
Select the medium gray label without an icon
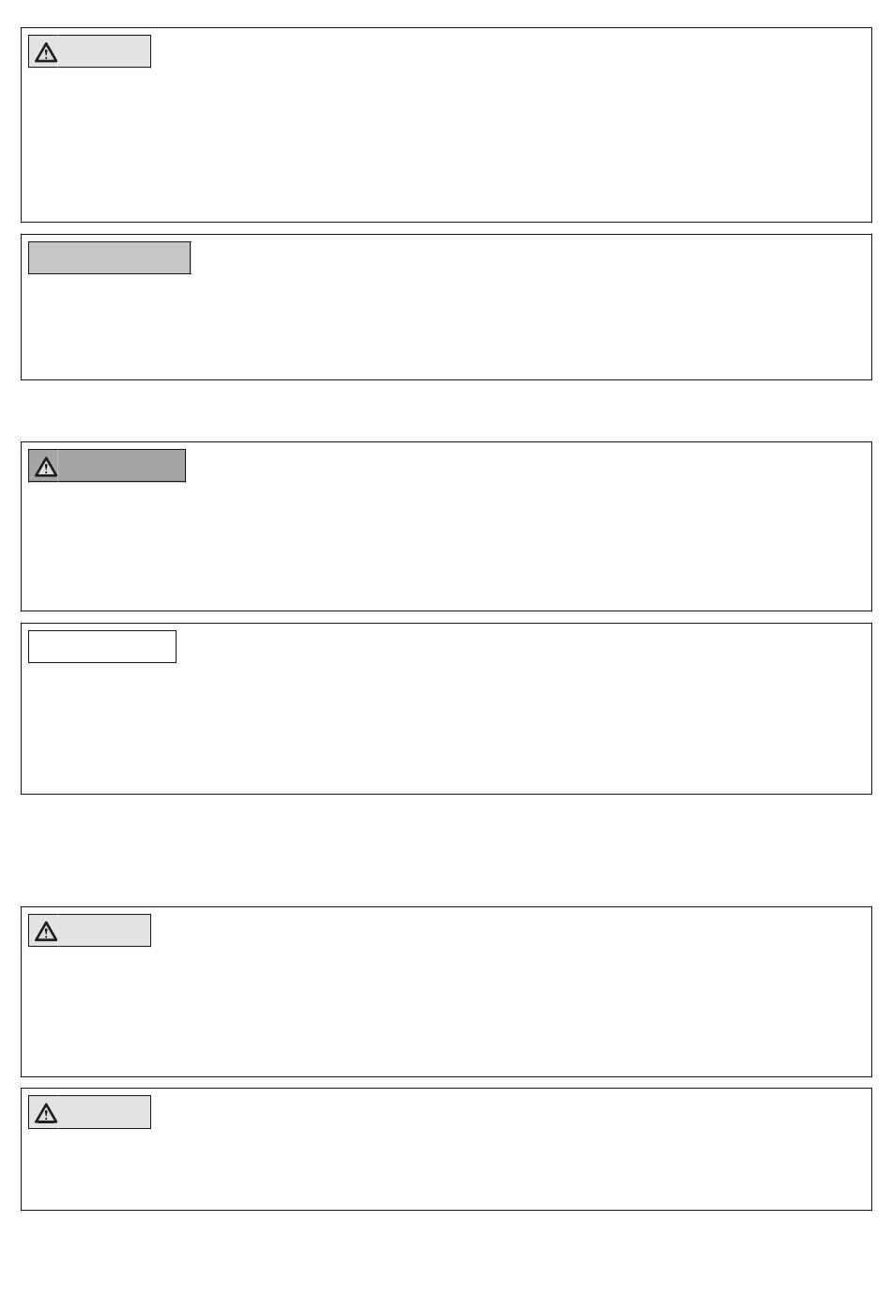coord(109,258)
